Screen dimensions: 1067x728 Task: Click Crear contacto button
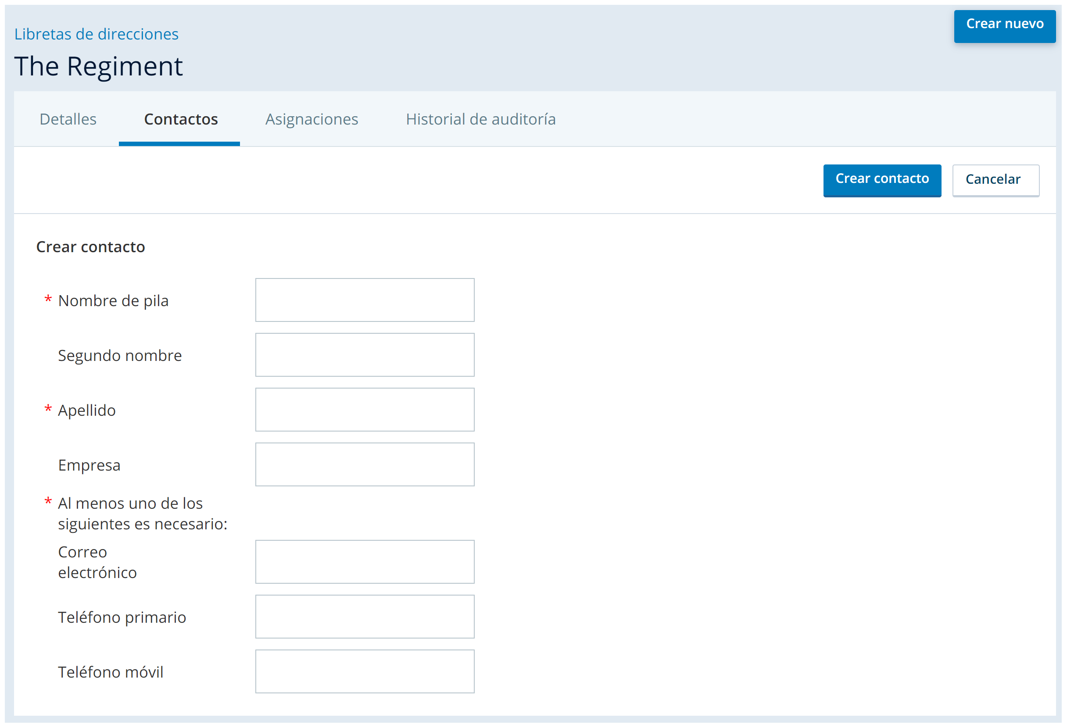pyautogui.click(x=882, y=179)
